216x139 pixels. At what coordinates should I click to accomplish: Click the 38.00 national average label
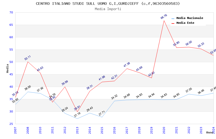coord(27,88)
